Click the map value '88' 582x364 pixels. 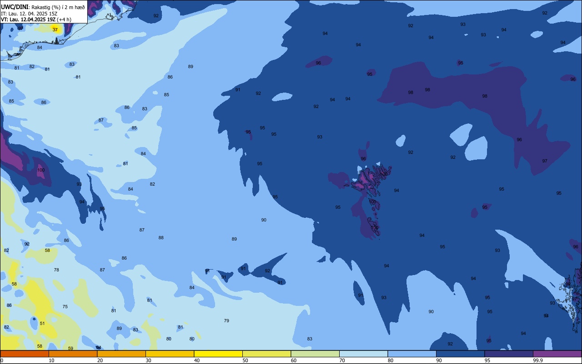[x=161, y=238]
